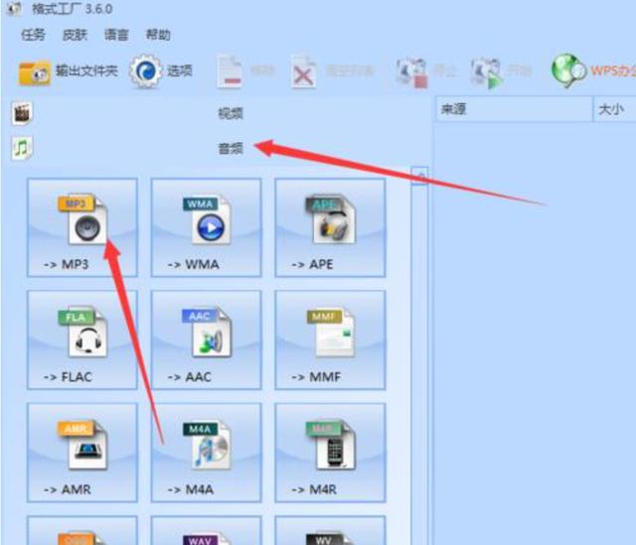This screenshot has width=636, height=545.
Task: Select the -> MP3 audio conversion tile
Action: (82, 227)
